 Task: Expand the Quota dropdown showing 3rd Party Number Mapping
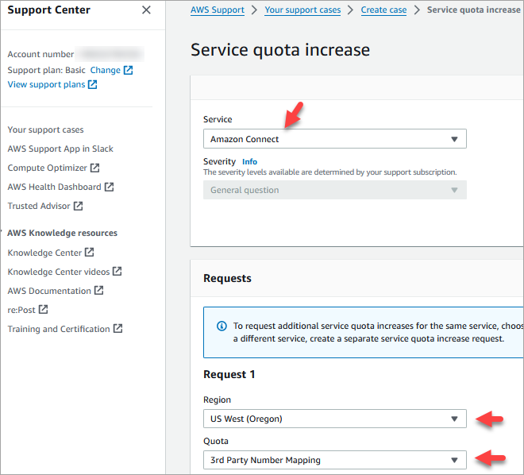pyautogui.click(x=334, y=460)
